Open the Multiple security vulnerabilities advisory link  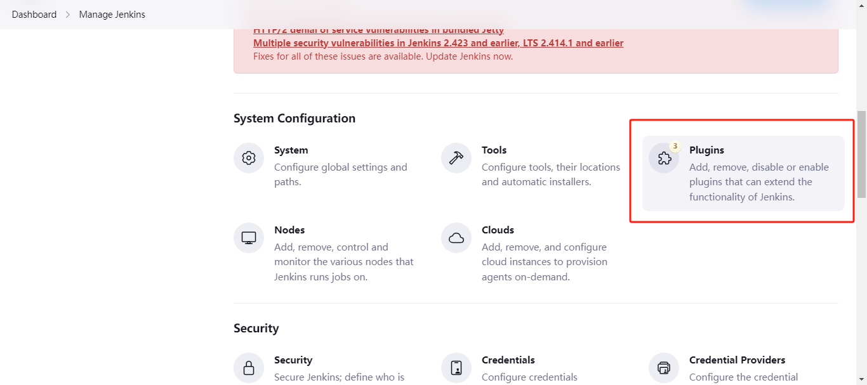(438, 43)
